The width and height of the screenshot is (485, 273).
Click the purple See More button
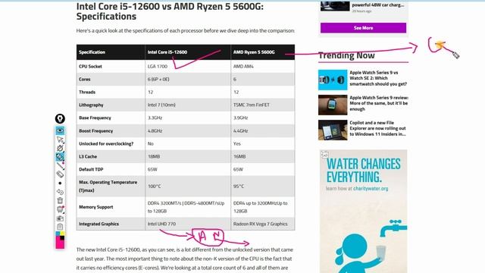pyautogui.click(x=363, y=28)
